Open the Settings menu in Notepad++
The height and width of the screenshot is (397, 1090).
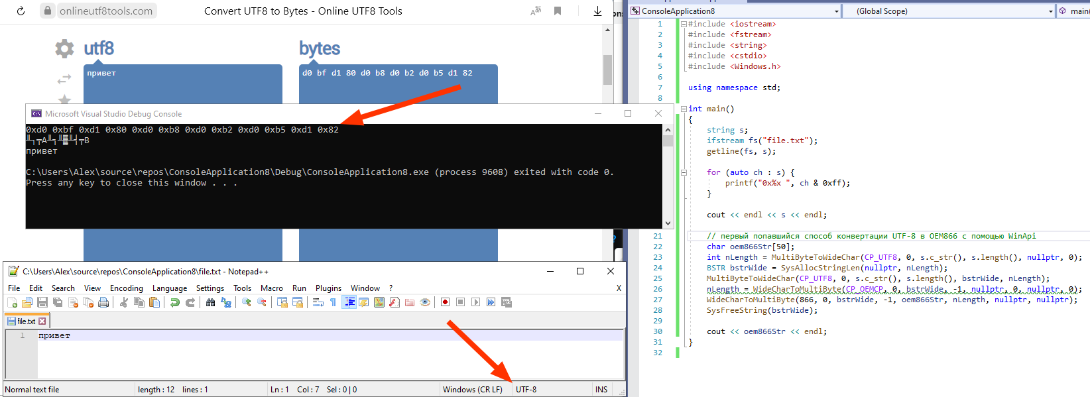(210, 288)
